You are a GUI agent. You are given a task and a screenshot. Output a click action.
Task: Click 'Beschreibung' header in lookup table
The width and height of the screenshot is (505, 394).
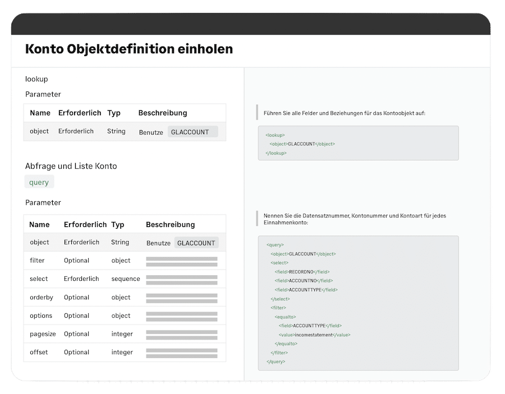(163, 113)
